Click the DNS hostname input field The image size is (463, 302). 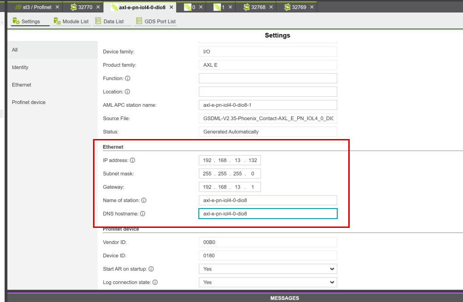(x=268, y=214)
